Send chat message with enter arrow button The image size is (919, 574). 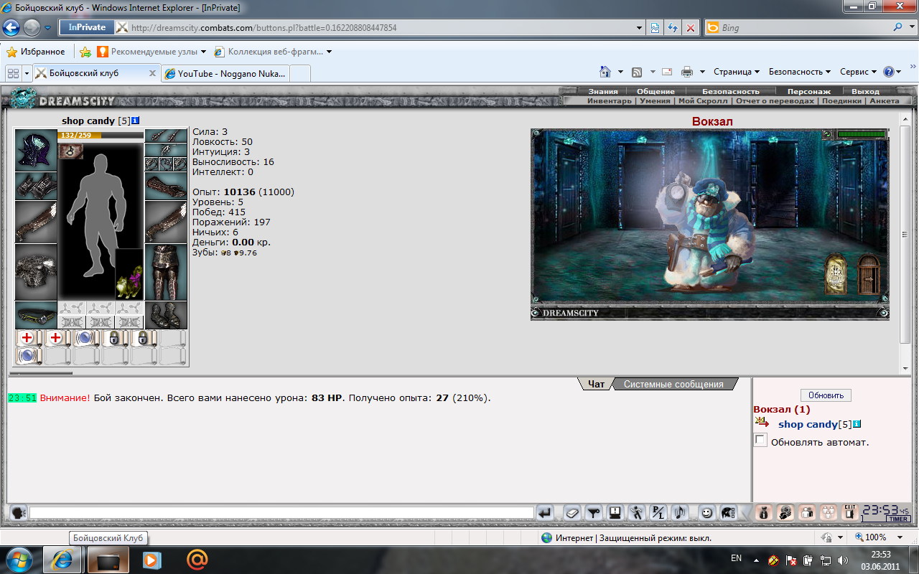coord(545,512)
